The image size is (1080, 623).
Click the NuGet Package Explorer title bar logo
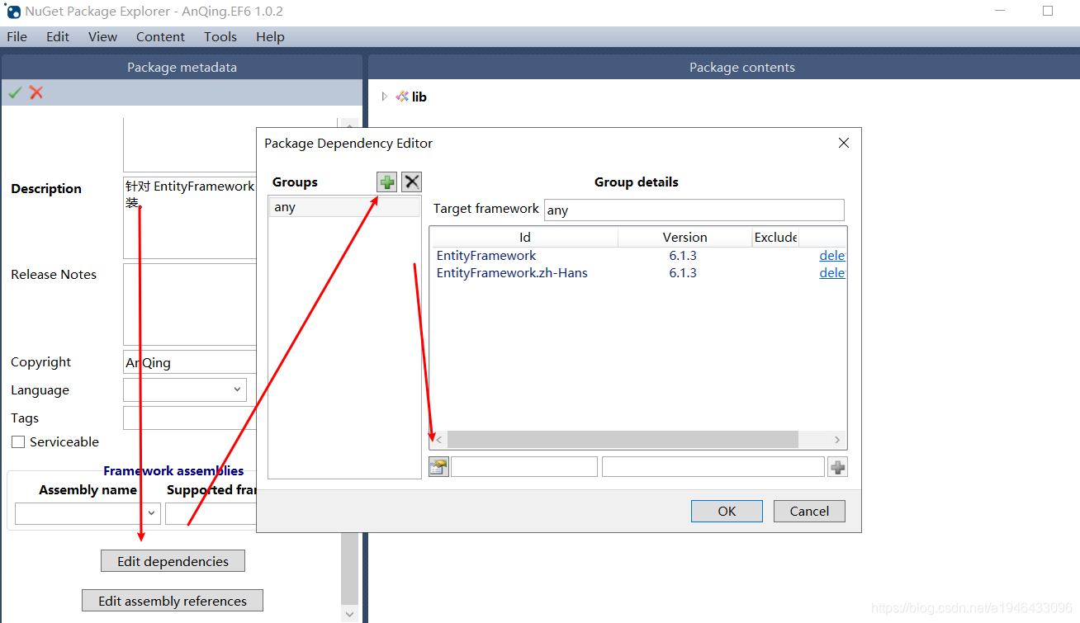point(12,12)
